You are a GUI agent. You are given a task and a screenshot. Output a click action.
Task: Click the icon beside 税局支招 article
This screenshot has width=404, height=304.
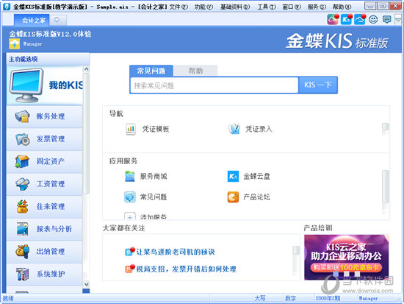[x=129, y=269]
